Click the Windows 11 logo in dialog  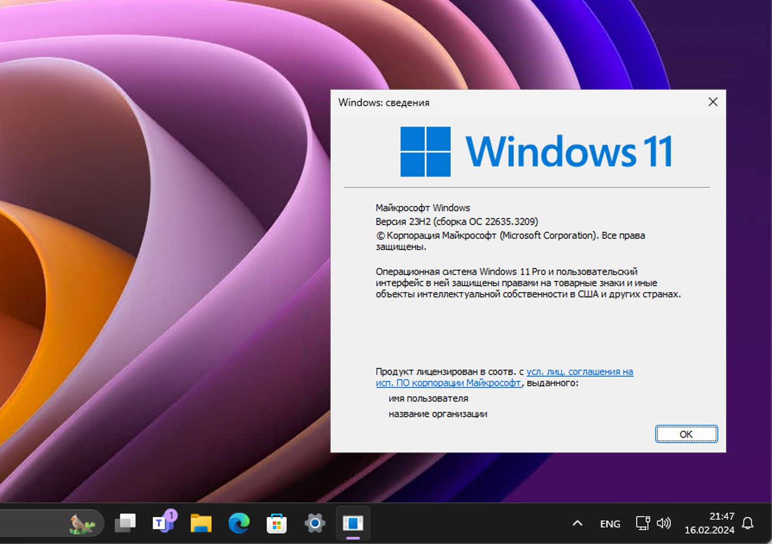tap(537, 151)
